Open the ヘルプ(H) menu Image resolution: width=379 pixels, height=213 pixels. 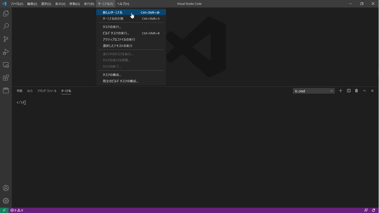tap(123, 4)
